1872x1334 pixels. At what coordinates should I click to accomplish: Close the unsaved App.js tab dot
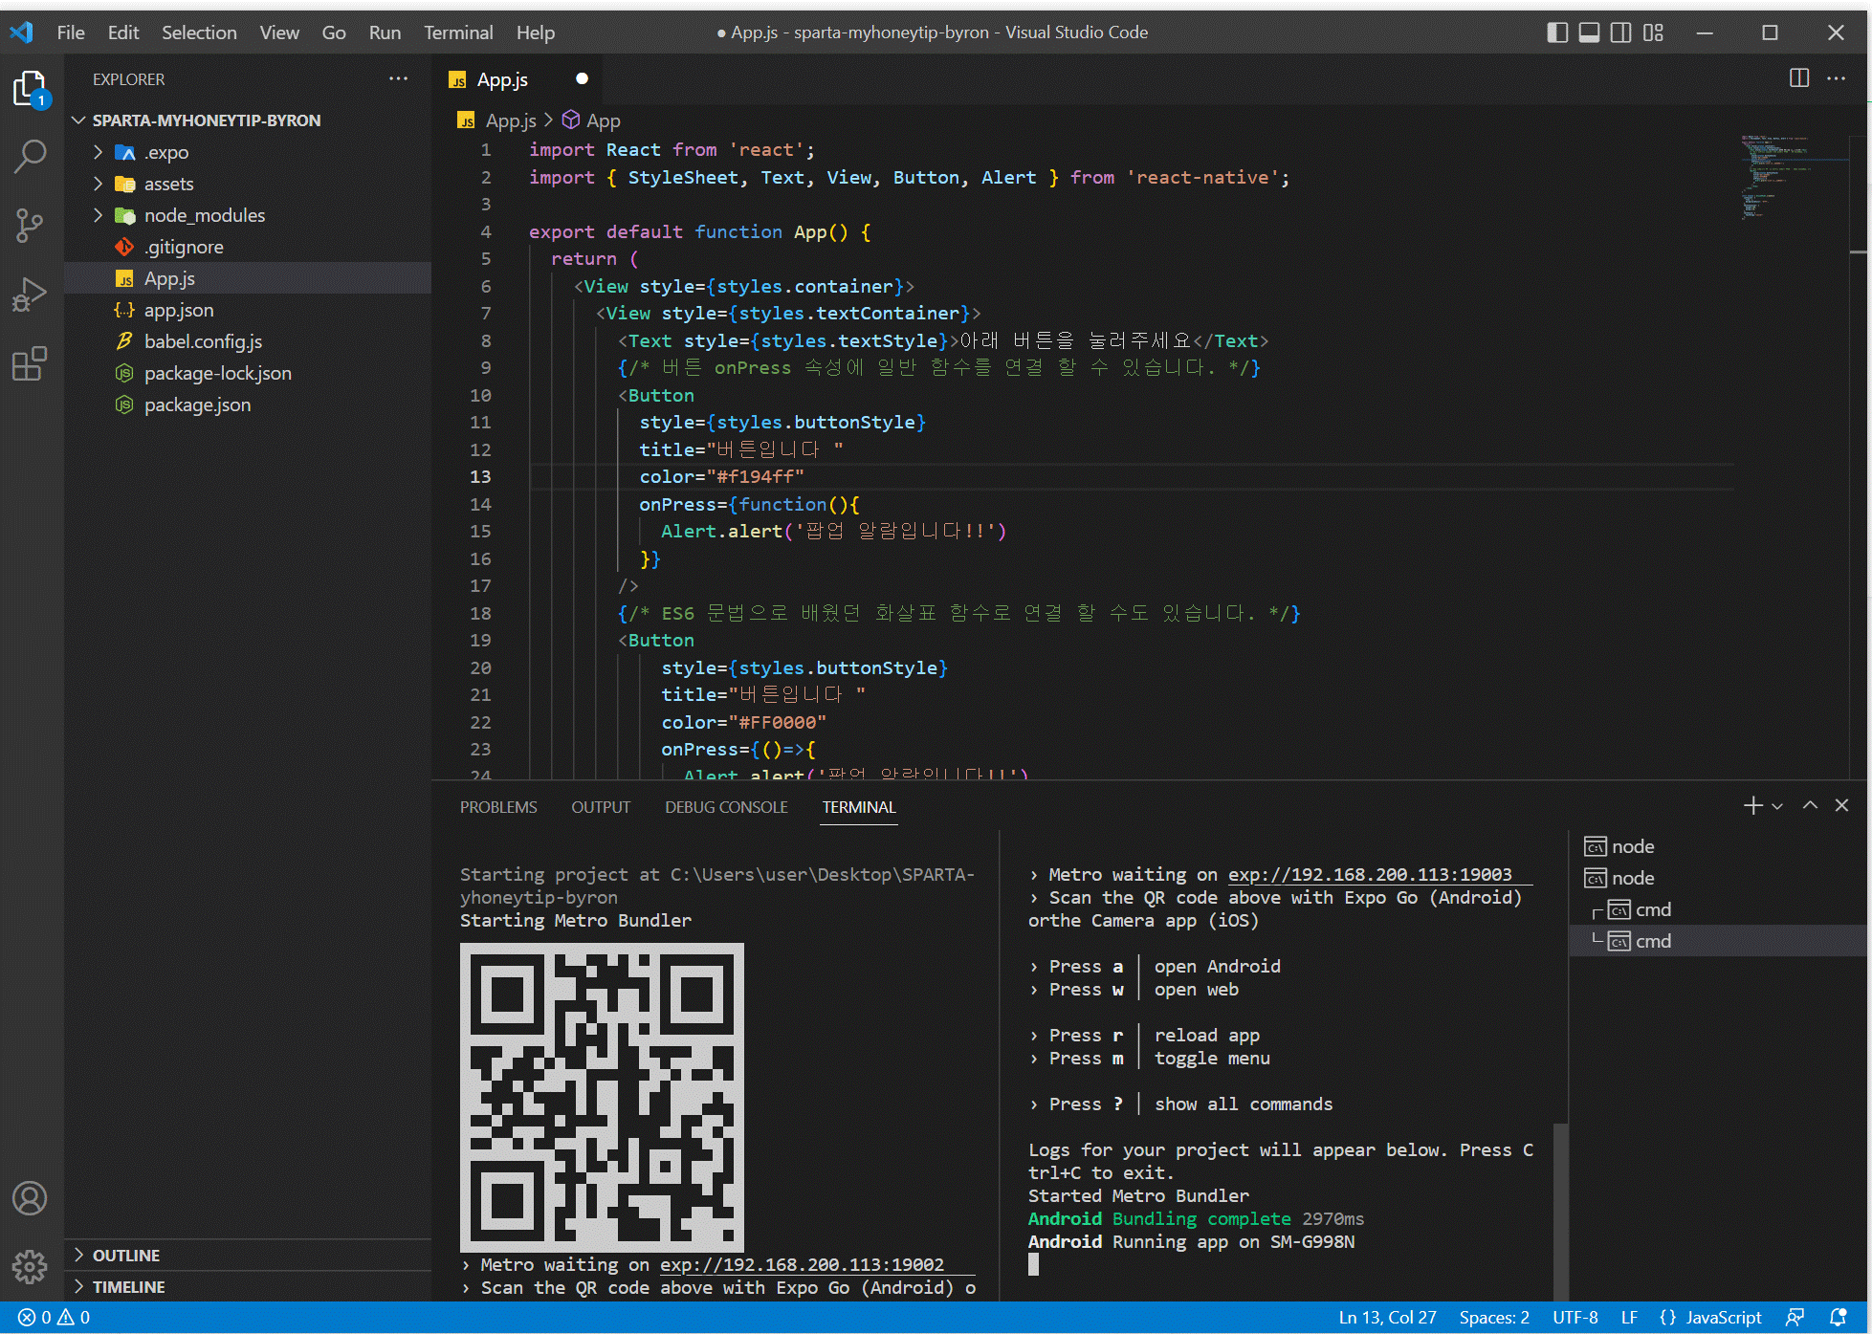(582, 78)
